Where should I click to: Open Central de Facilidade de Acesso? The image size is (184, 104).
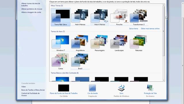[30, 94]
